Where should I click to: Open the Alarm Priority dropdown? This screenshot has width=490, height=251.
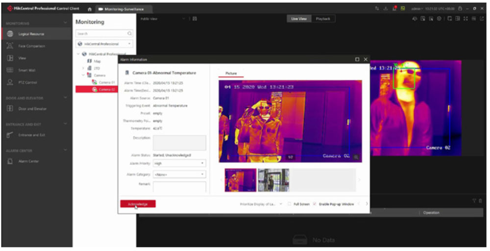click(x=179, y=163)
